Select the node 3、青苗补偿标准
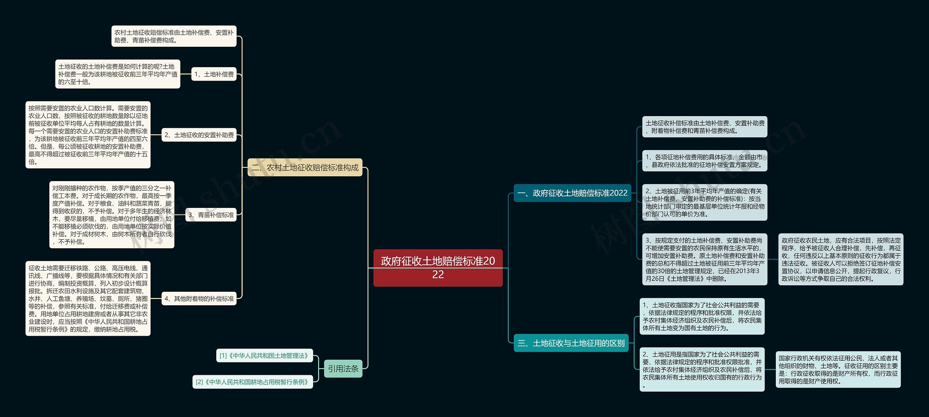Screen dimensions: 929x417 pyautogui.click(x=211, y=215)
